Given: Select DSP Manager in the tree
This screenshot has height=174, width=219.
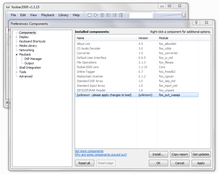Looking at the screenshot, I should (x=33, y=59).
